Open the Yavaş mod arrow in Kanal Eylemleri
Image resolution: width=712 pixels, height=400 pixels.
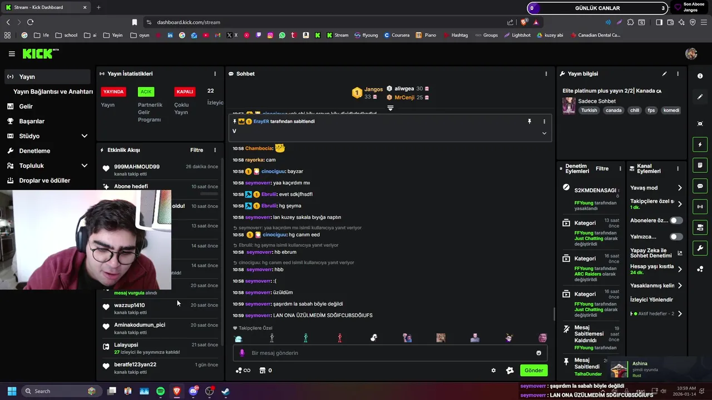point(680,188)
